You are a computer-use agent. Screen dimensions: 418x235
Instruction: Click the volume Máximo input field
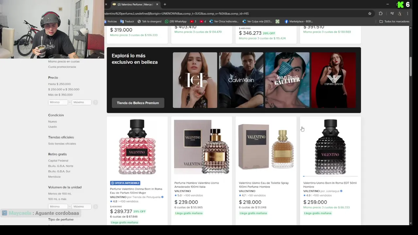point(81,207)
